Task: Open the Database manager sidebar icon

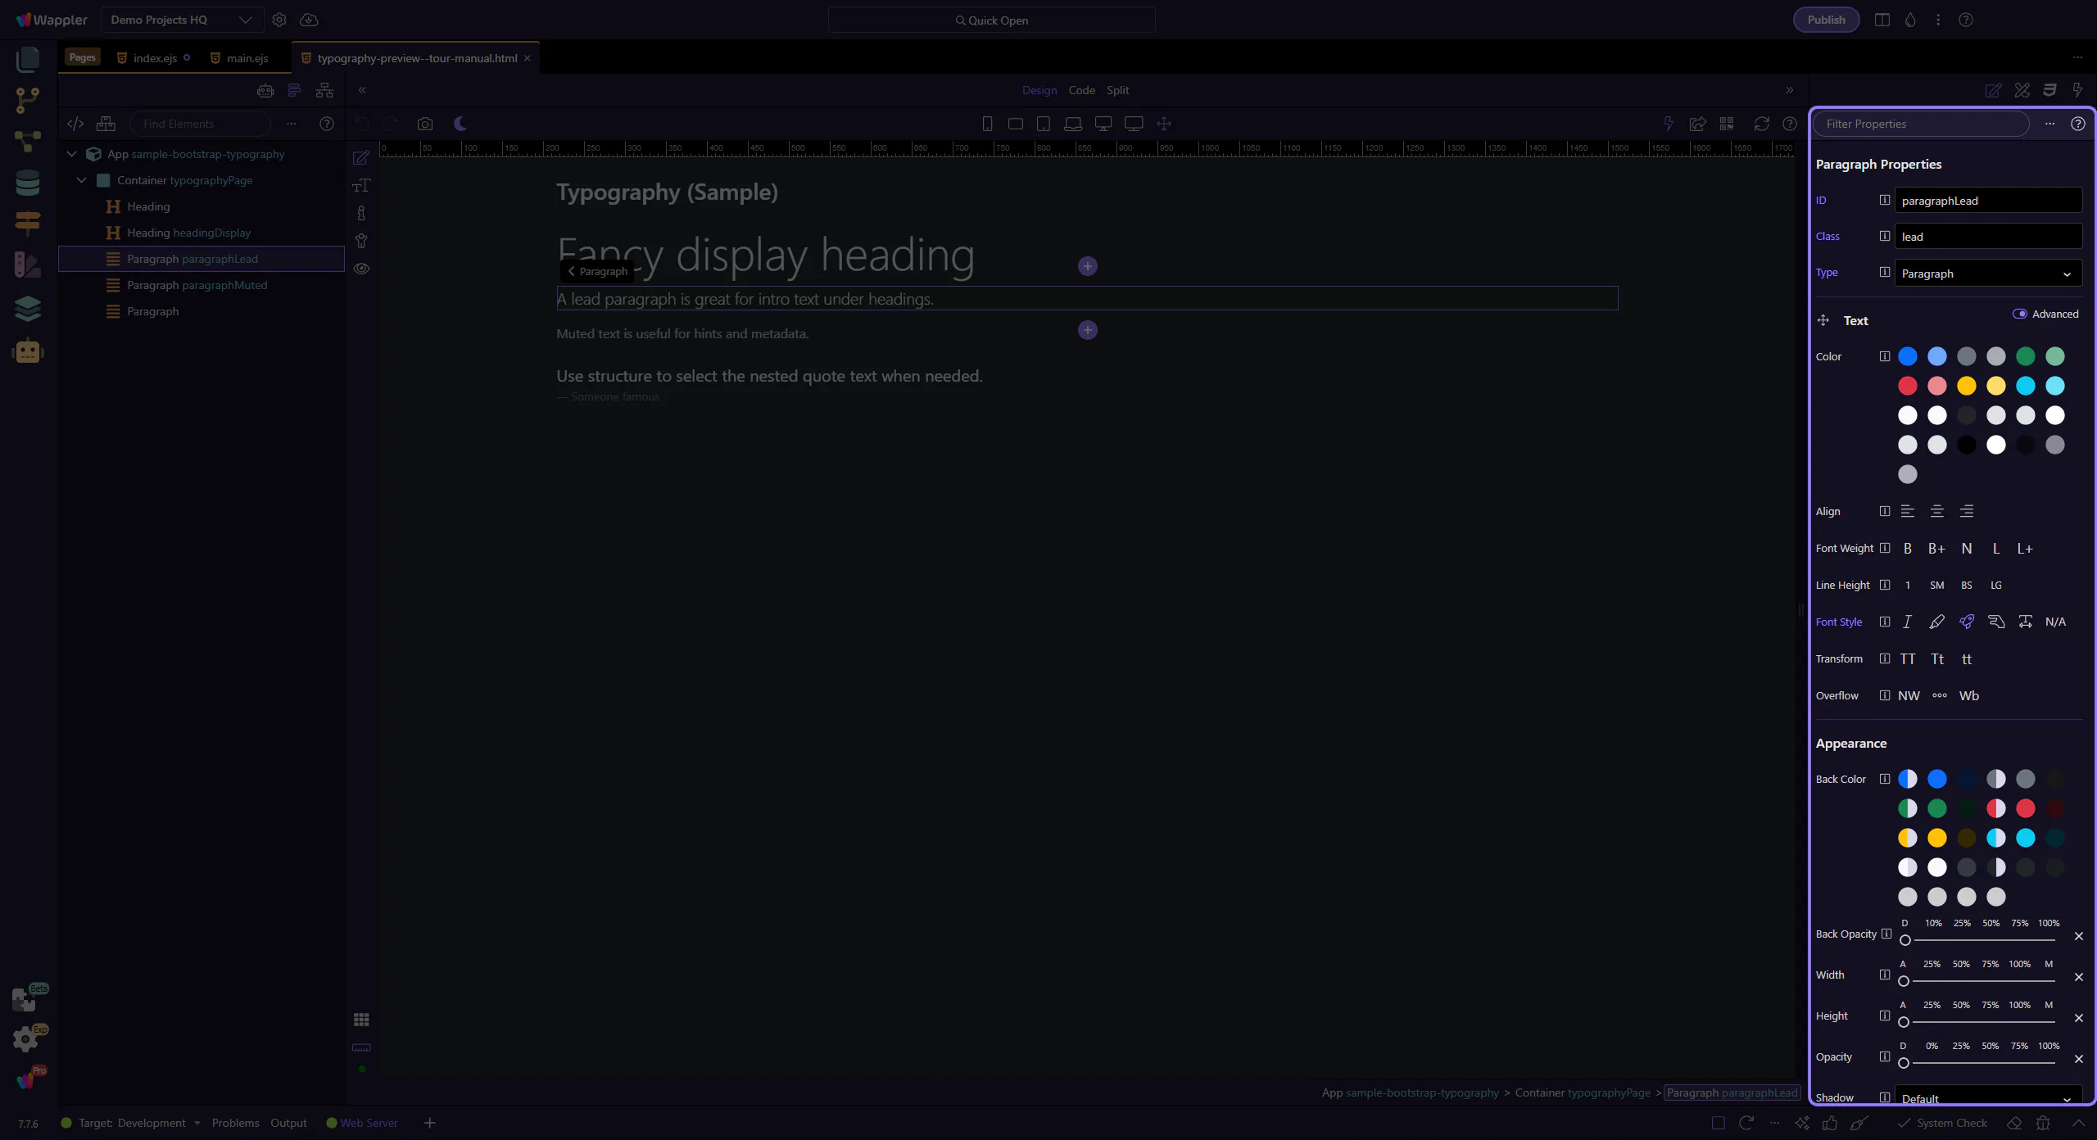Action: 27,183
